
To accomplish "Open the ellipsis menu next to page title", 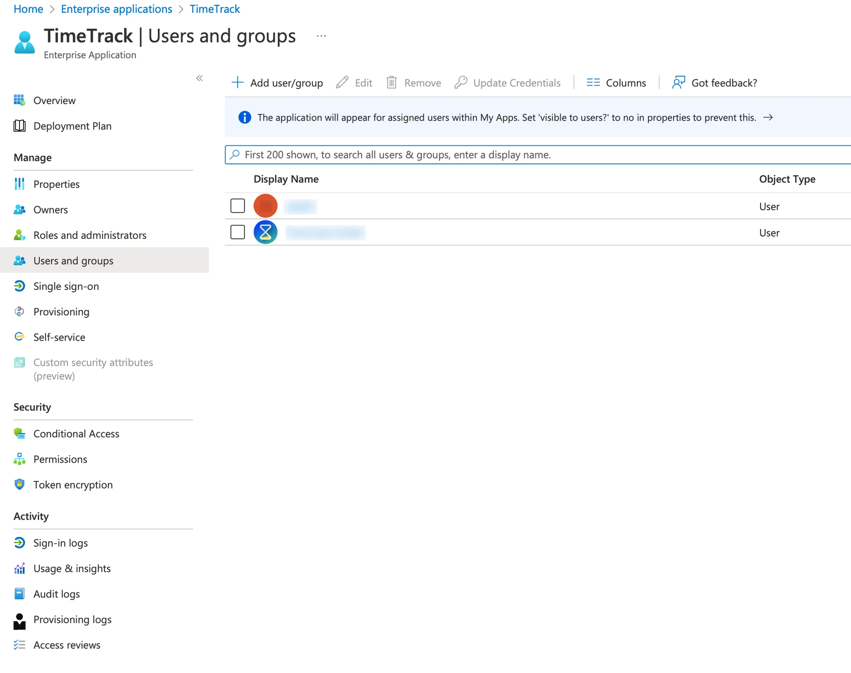I will (x=321, y=35).
